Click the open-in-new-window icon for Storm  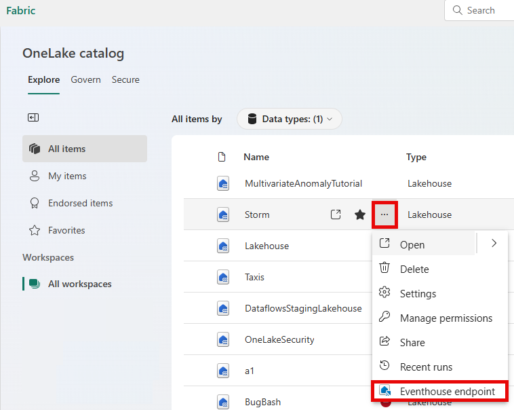point(336,215)
